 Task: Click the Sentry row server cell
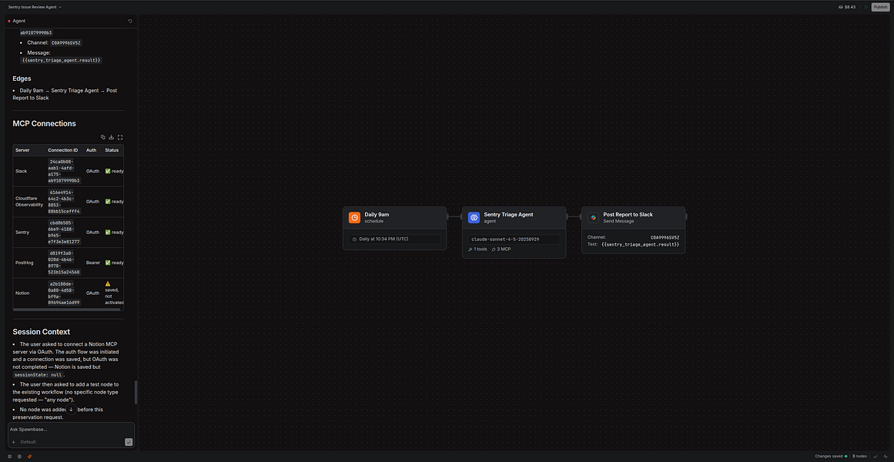coord(29,232)
